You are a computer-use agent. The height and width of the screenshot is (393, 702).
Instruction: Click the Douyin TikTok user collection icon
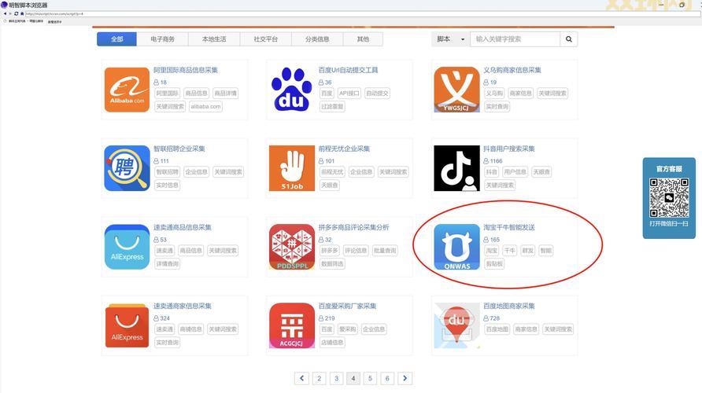pyautogui.click(x=456, y=168)
